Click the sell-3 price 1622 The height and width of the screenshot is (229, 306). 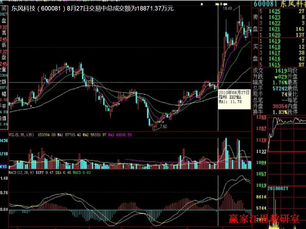pyautogui.click(x=274, y=23)
